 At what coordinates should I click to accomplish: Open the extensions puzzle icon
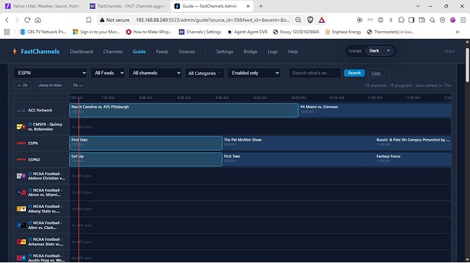tap(401, 20)
